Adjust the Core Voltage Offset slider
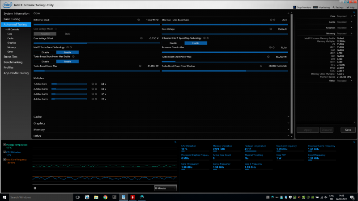This screenshot has width=358, height=201. coord(97,43)
